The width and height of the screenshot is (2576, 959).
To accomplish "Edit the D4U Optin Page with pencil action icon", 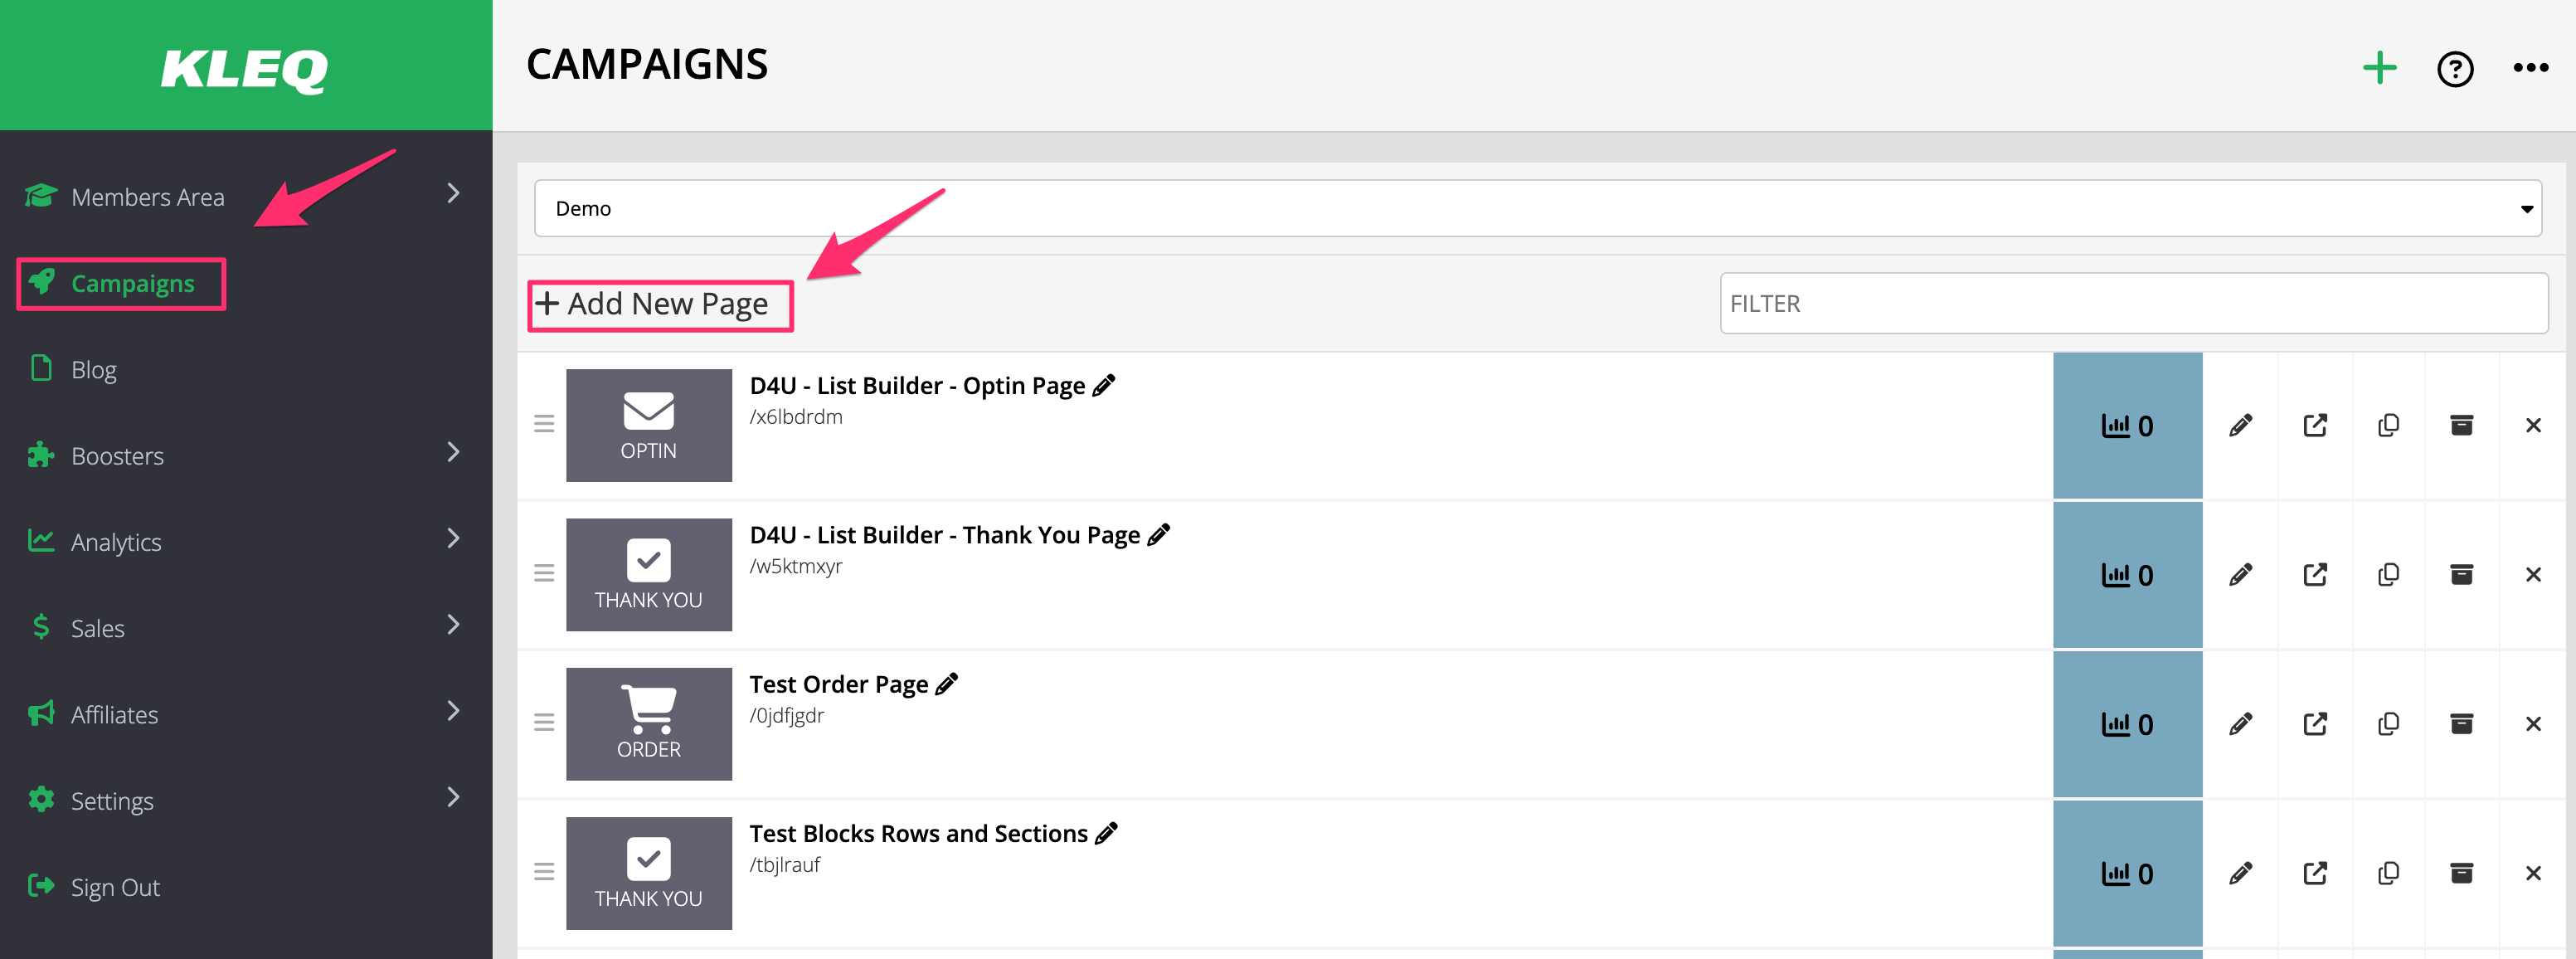I will point(2241,426).
